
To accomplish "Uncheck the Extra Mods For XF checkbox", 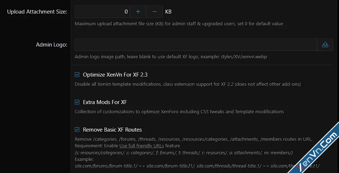I will pyautogui.click(x=77, y=102).
